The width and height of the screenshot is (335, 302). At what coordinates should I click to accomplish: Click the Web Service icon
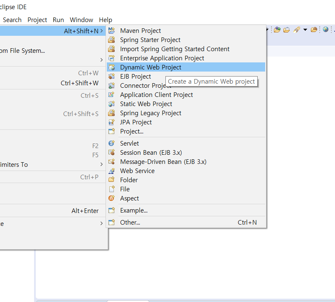111,171
